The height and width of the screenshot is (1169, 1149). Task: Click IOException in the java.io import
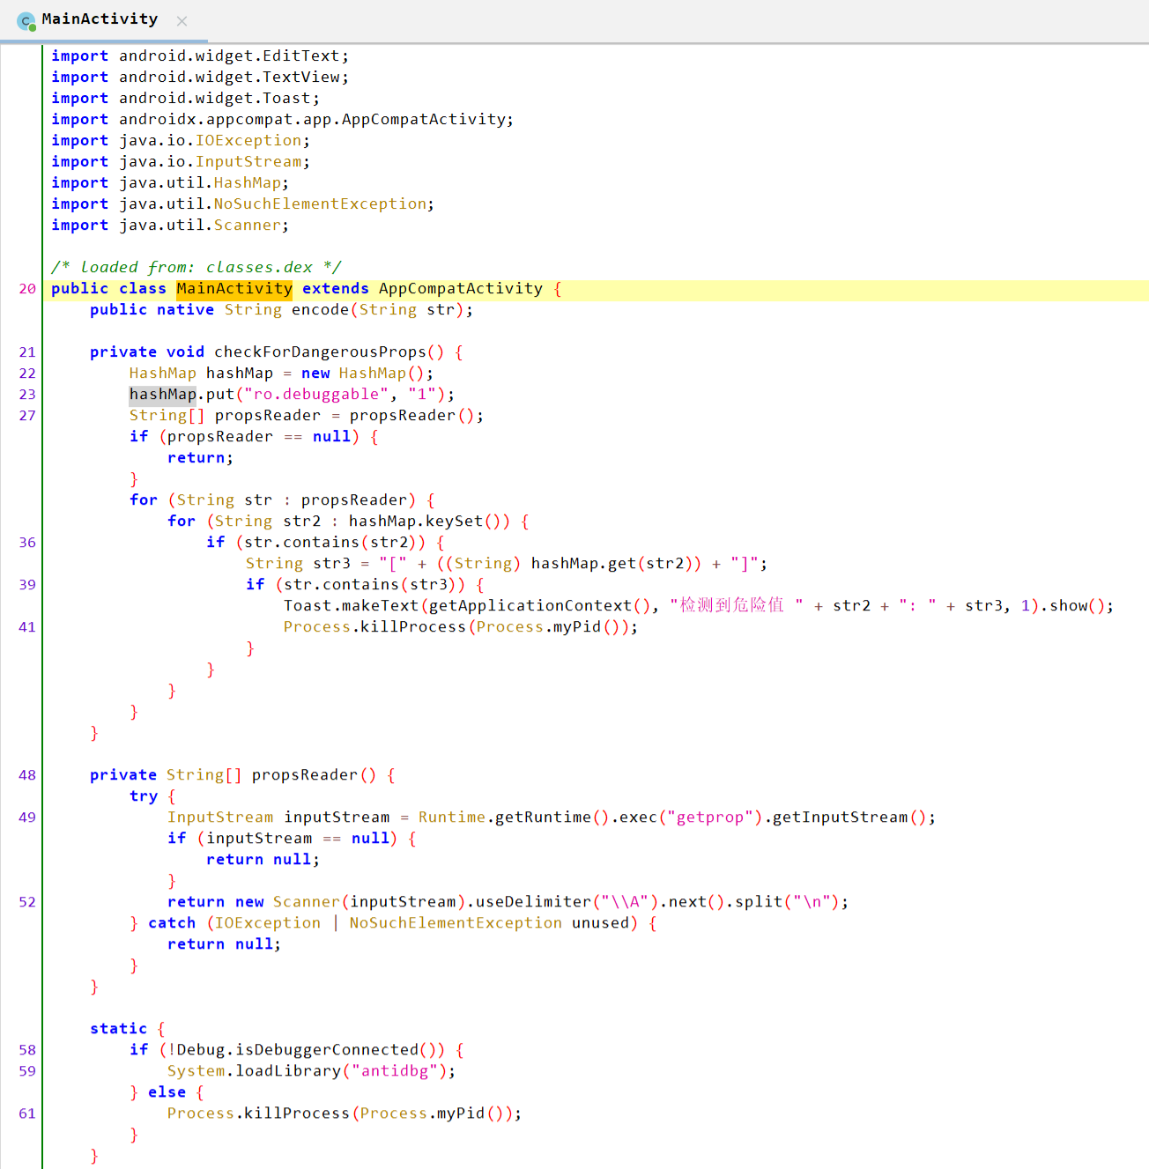click(x=248, y=141)
